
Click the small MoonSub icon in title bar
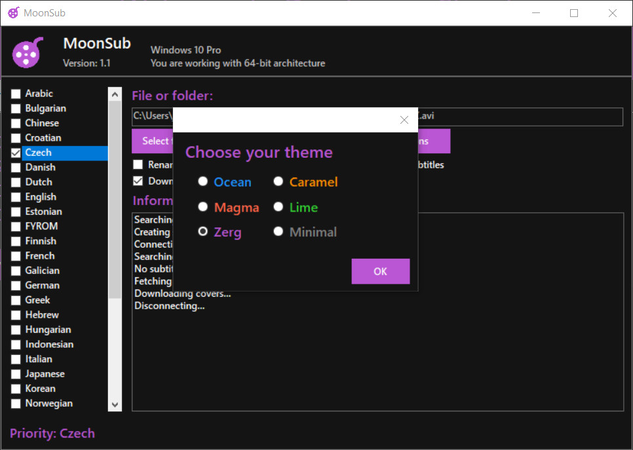point(13,13)
